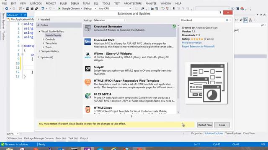Collapse the Online category
This screenshot has width=268, height=150.
pyautogui.click(x=38, y=25)
